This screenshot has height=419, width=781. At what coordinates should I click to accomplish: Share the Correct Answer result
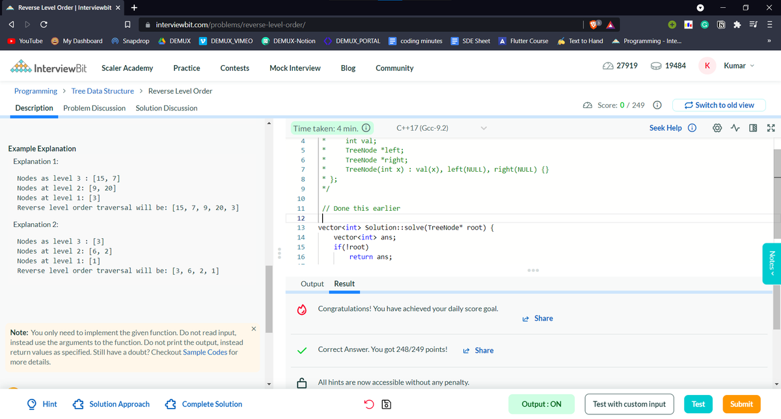click(x=478, y=350)
